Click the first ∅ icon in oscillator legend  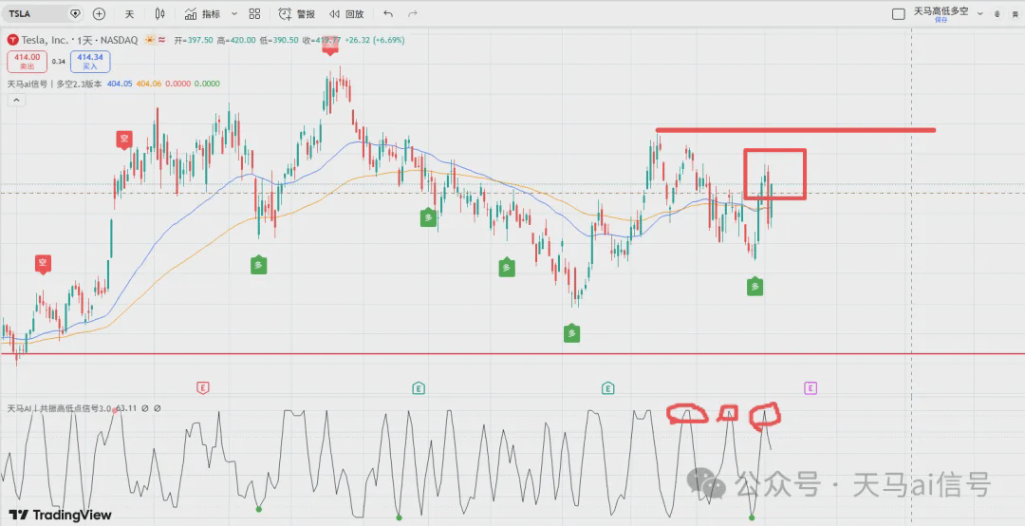145,408
